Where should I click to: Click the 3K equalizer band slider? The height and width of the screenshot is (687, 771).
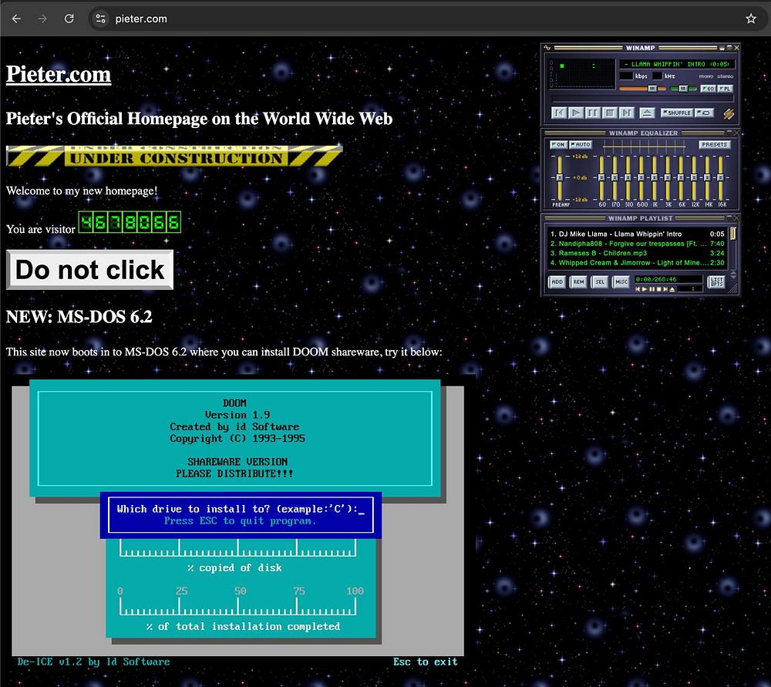tap(668, 177)
